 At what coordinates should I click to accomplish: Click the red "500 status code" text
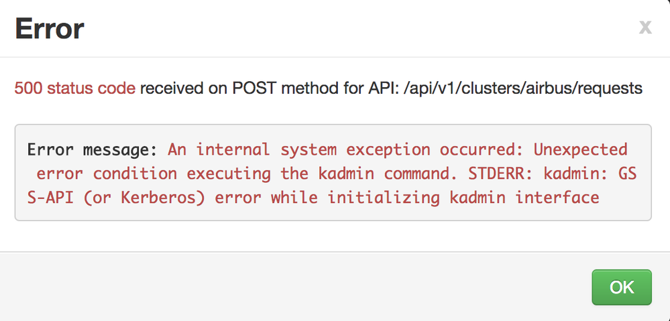tap(75, 88)
